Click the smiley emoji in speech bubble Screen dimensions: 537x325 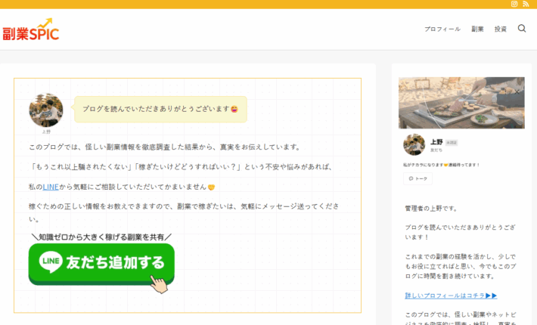pyautogui.click(x=234, y=109)
